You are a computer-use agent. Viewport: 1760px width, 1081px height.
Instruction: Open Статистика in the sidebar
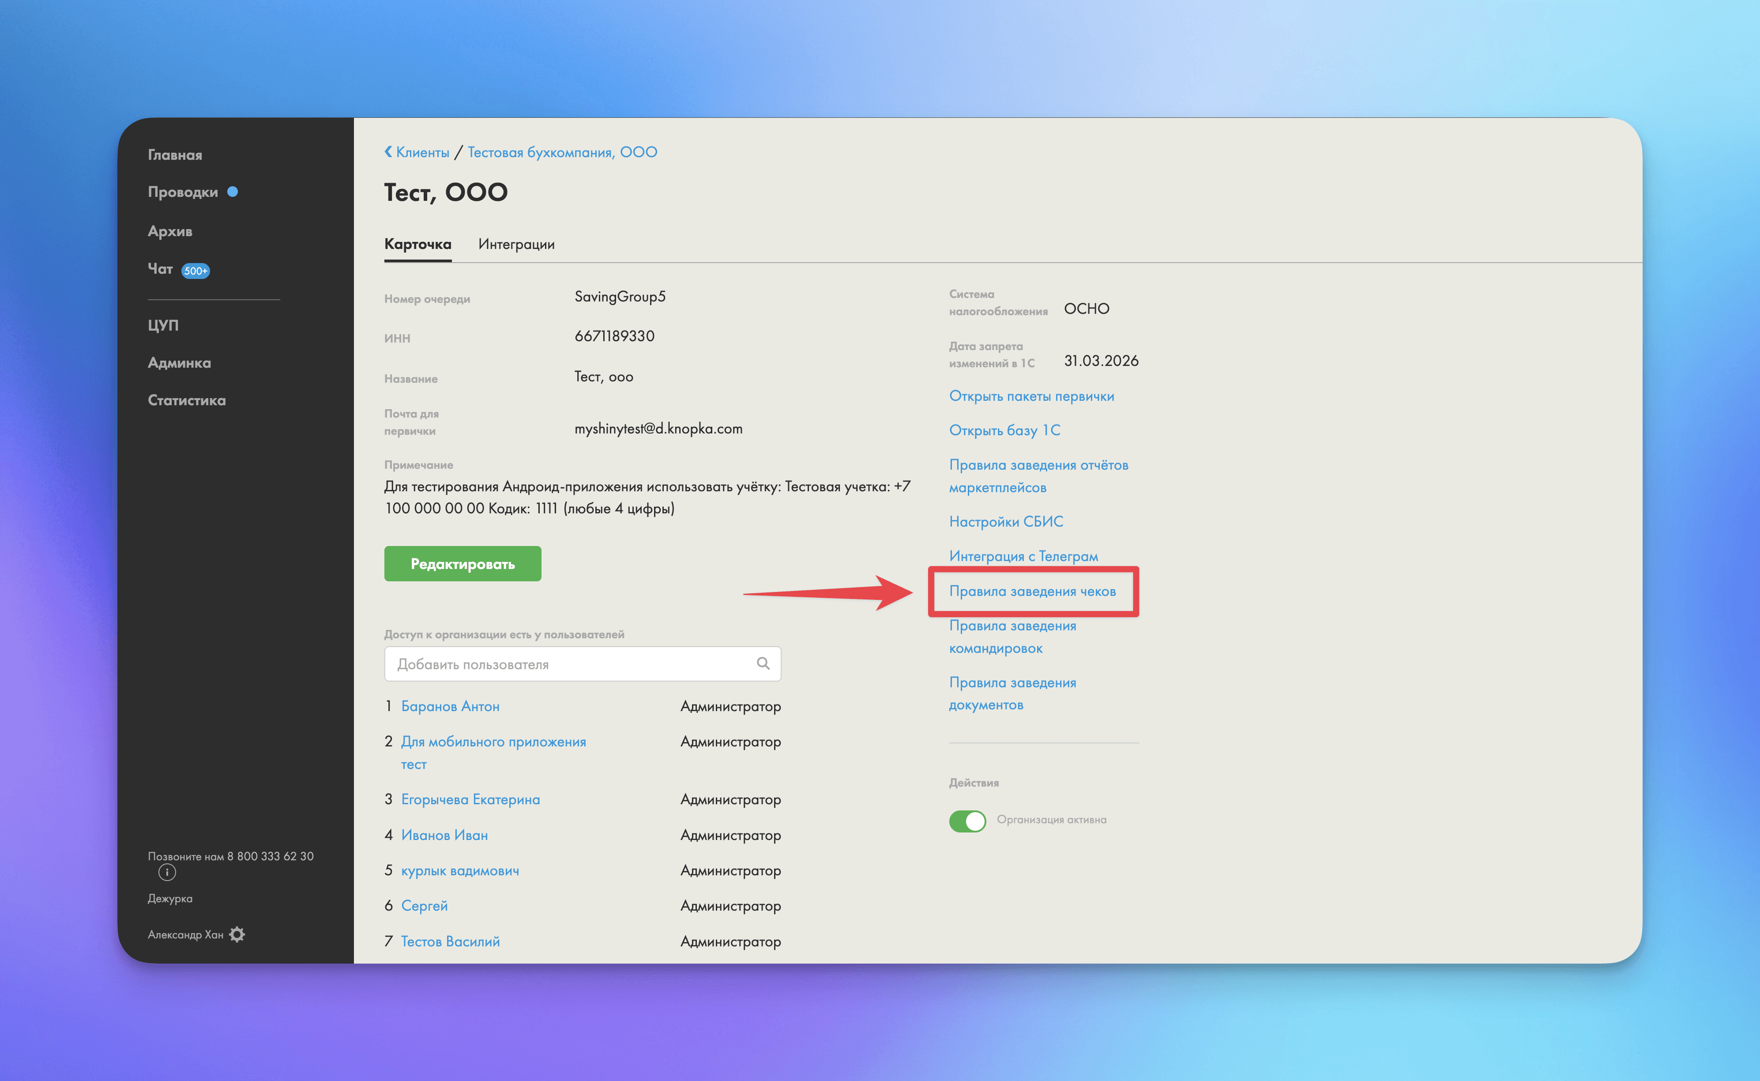187,400
